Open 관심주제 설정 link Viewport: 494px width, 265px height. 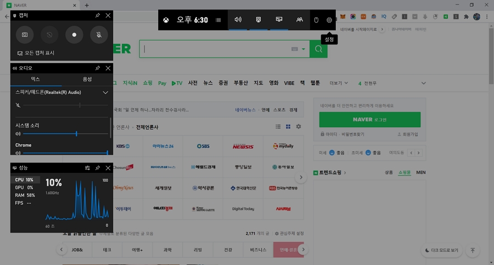click(x=289, y=234)
